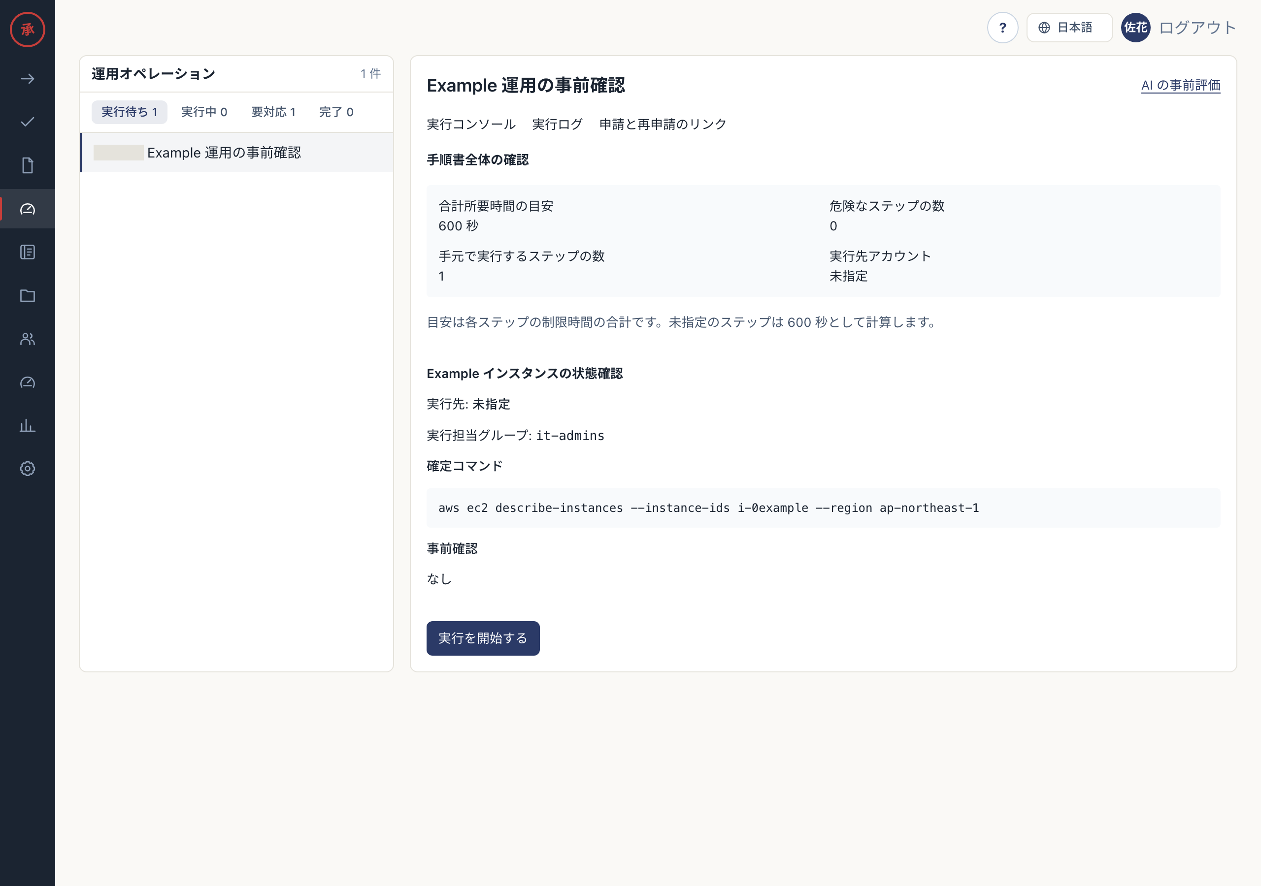Image resolution: width=1261 pixels, height=886 pixels.
Task: Select the 実行中 0 filter tab
Action: 204,112
